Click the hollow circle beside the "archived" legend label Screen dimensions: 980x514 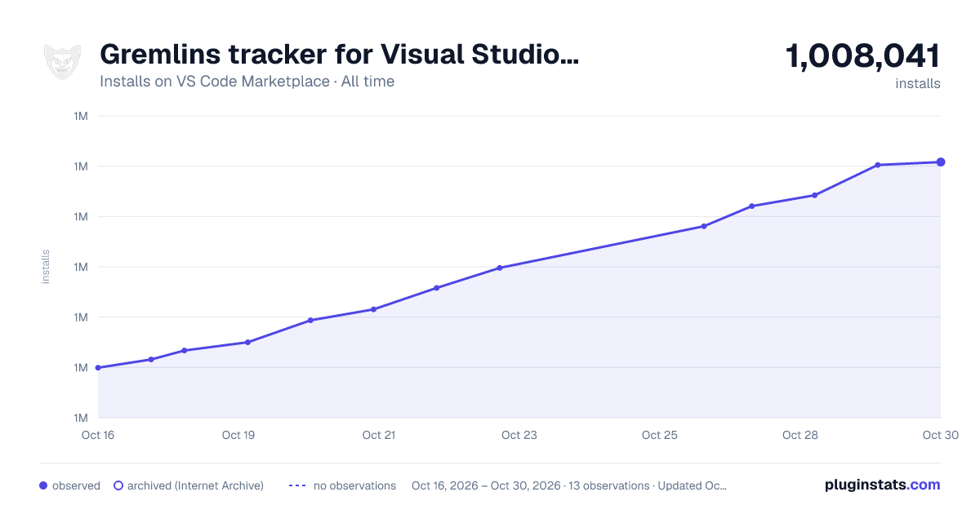(x=118, y=485)
